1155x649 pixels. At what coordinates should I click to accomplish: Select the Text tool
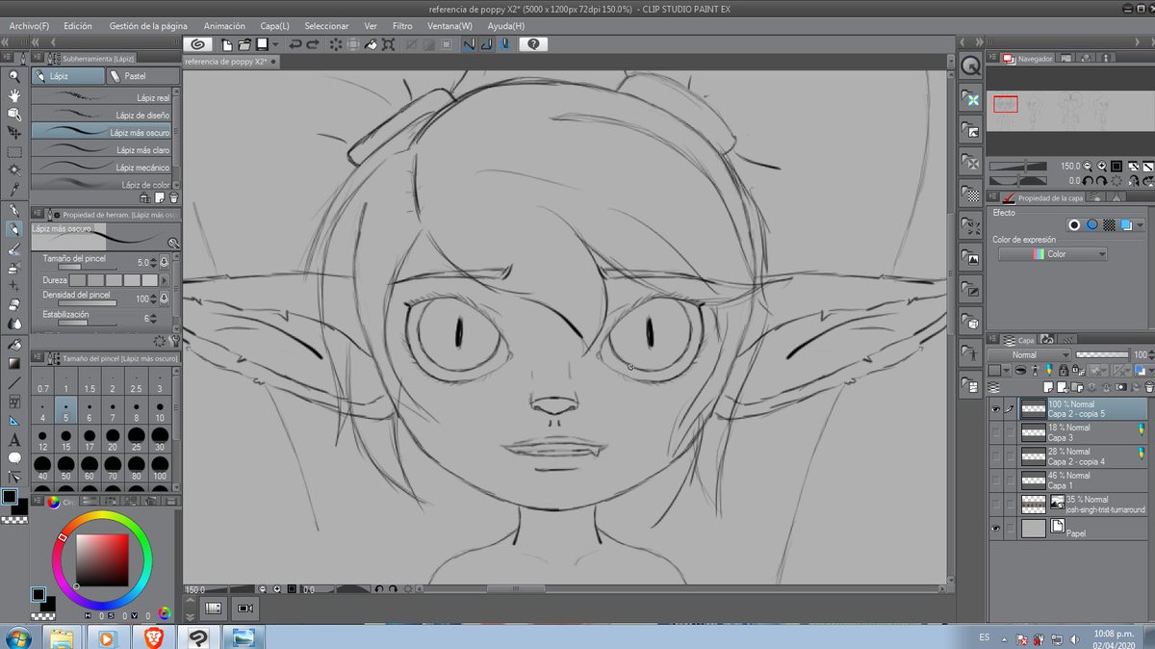(x=14, y=439)
